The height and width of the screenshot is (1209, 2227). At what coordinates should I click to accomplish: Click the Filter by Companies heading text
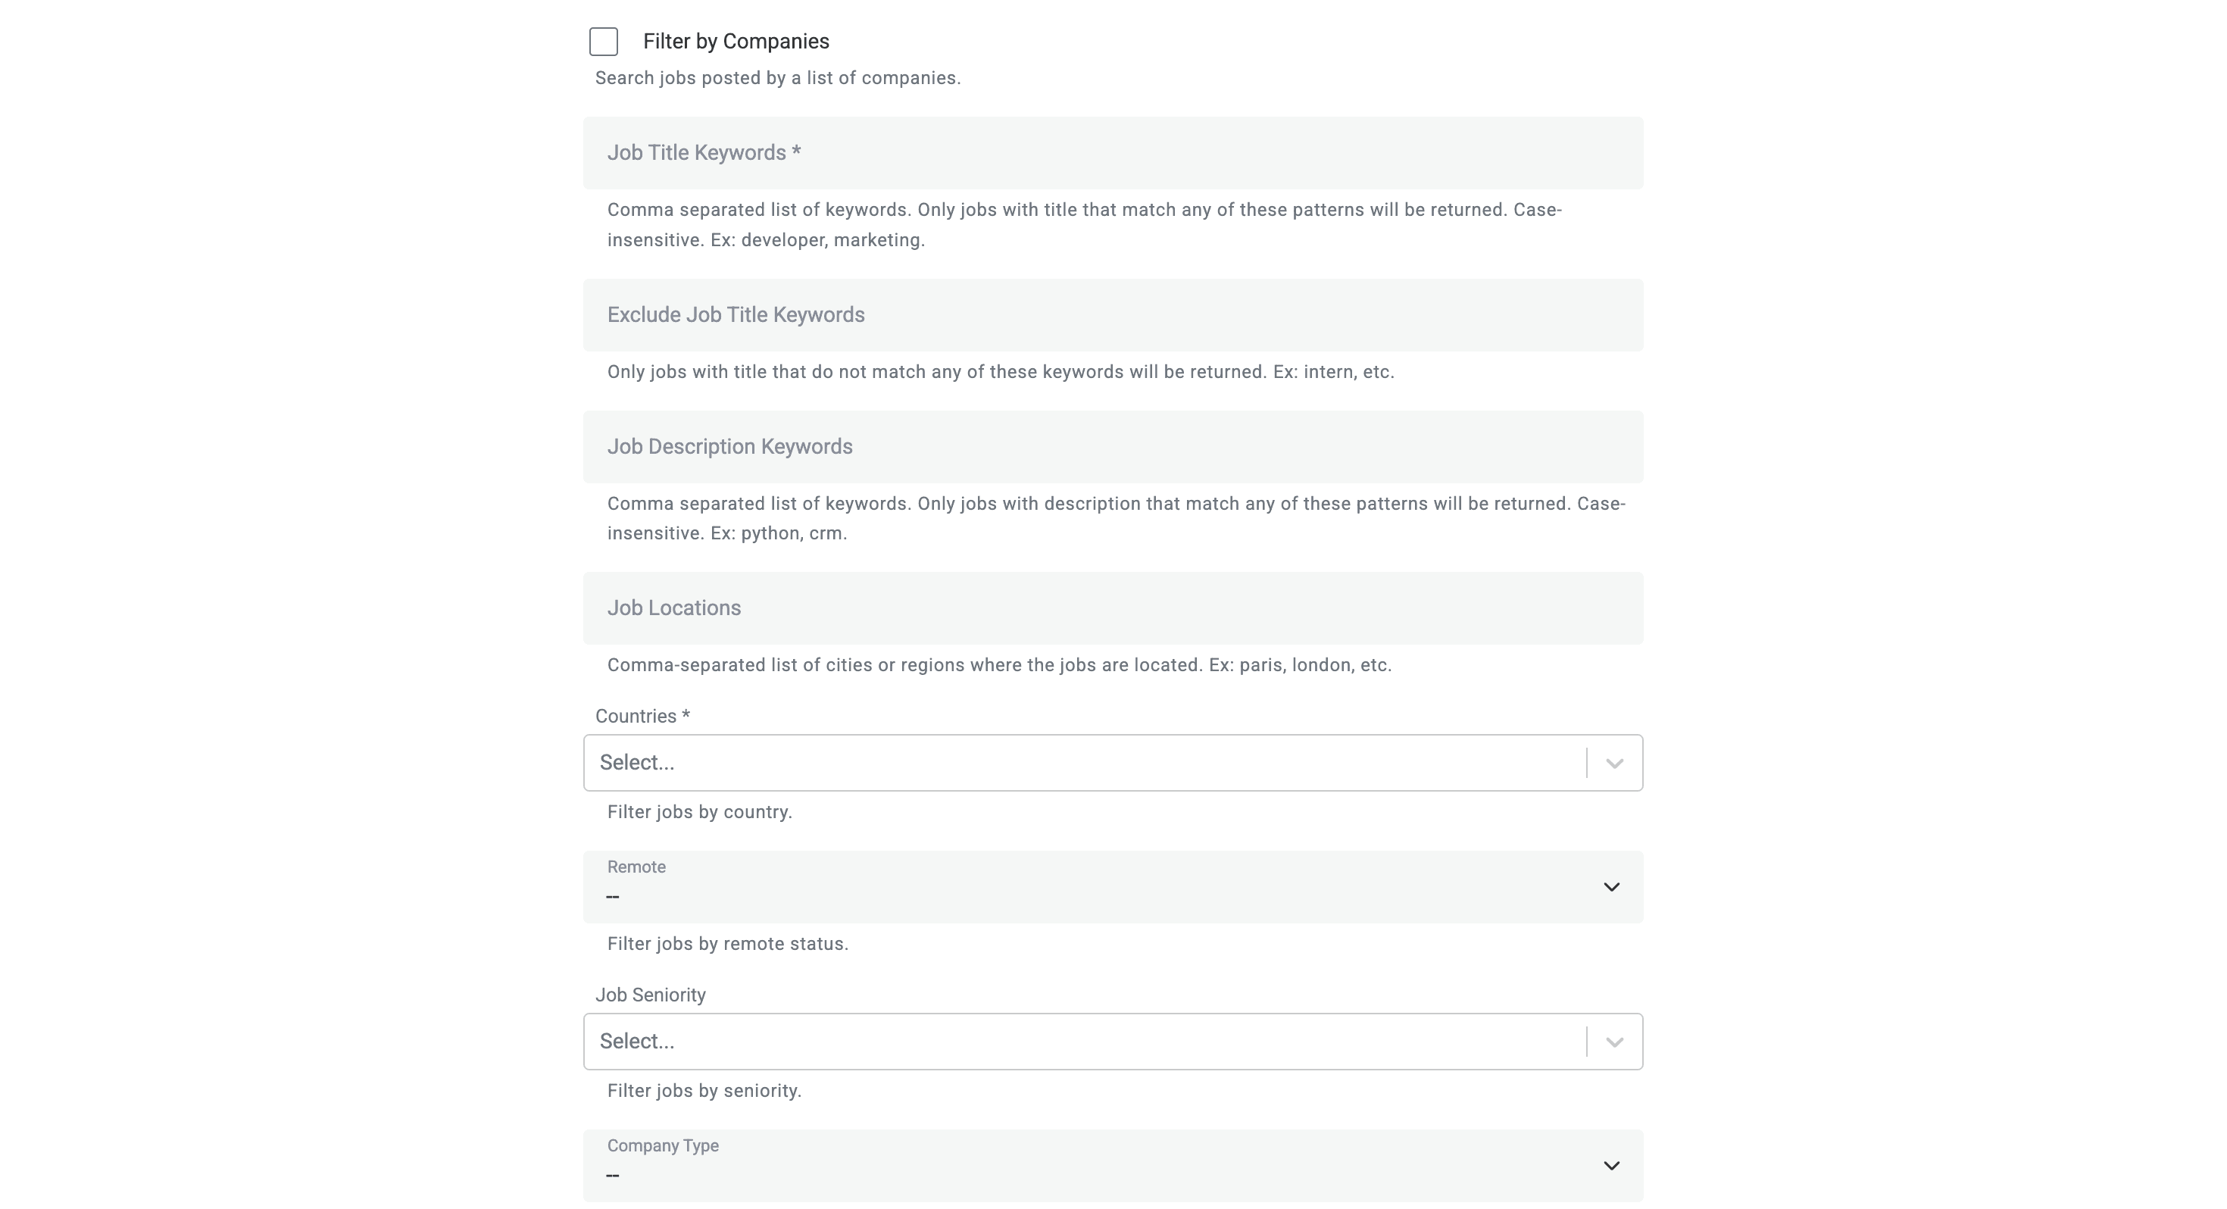point(736,41)
